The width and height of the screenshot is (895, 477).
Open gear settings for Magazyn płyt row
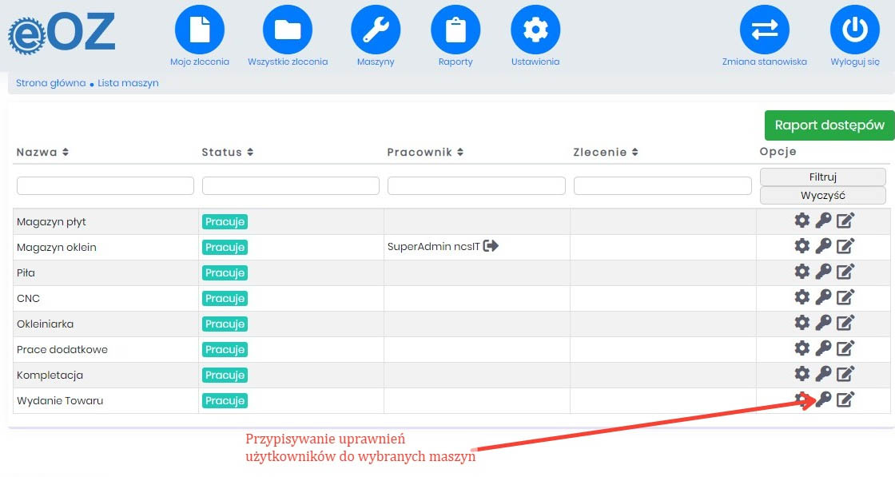tap(802, 221)
